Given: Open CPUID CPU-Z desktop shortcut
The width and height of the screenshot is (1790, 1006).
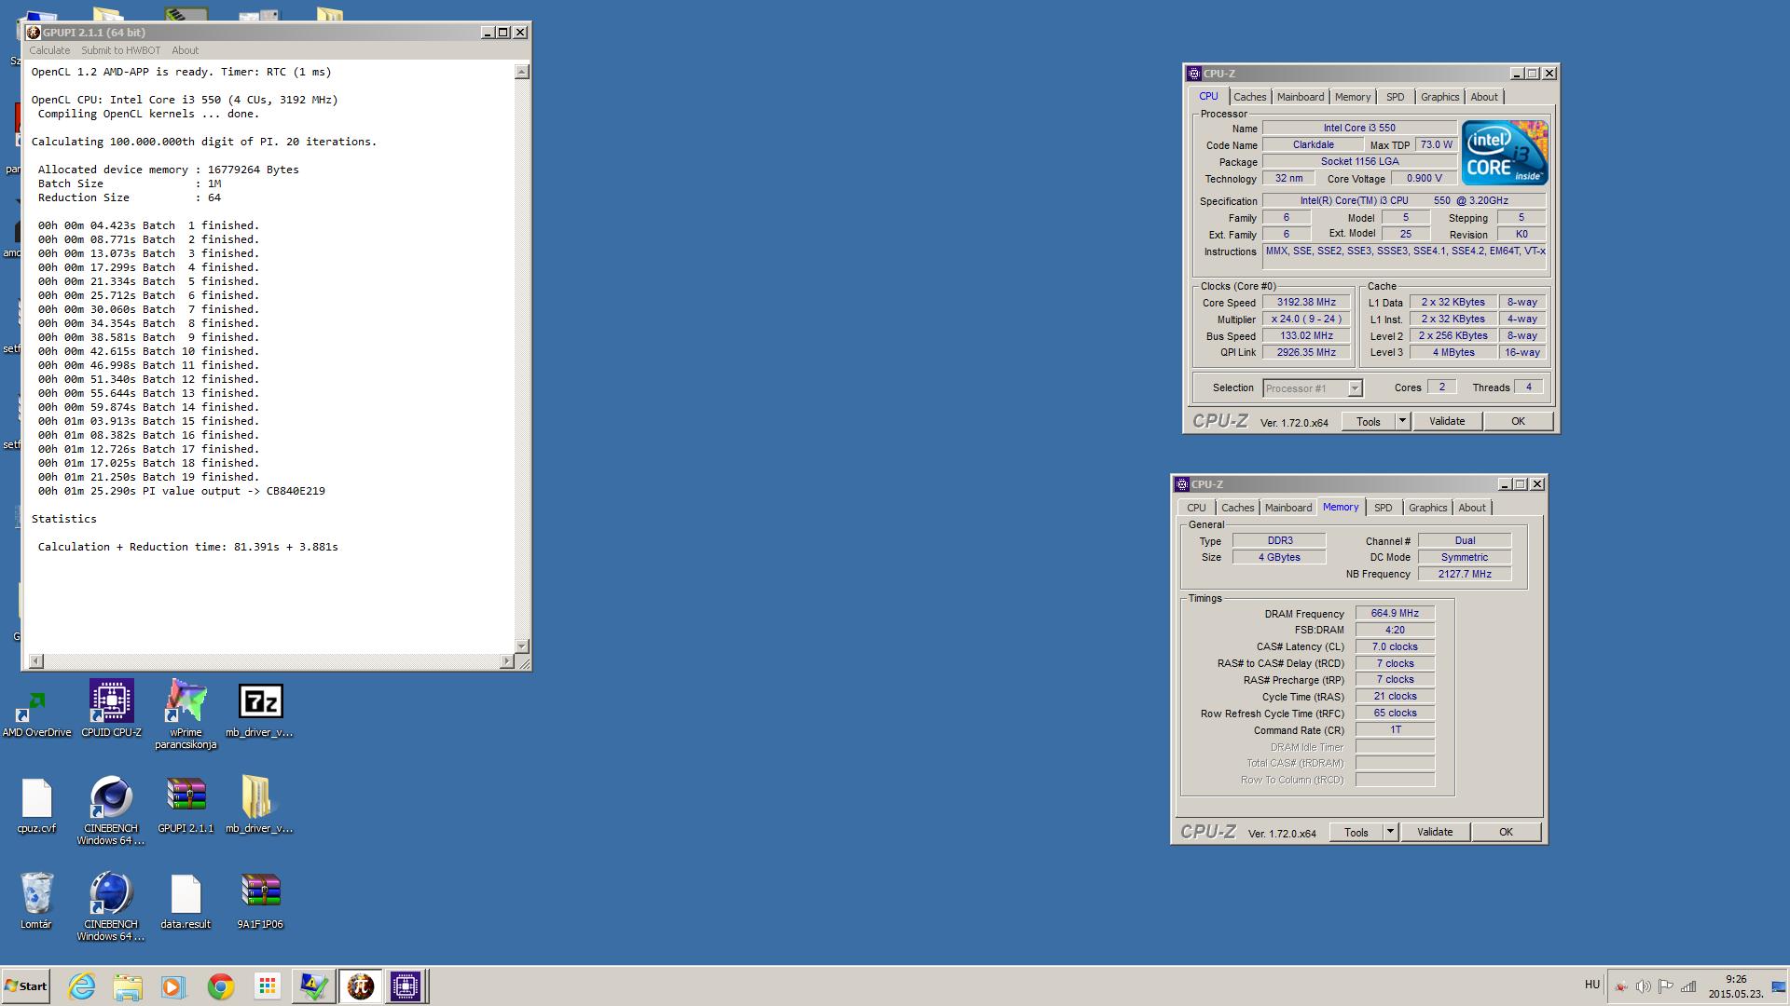Looking at the screenshot, I should pyautogui.click(x=111, y=710).
